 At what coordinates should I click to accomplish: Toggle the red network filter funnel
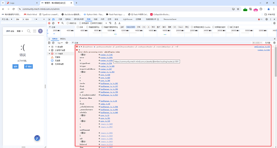[59, 23]
